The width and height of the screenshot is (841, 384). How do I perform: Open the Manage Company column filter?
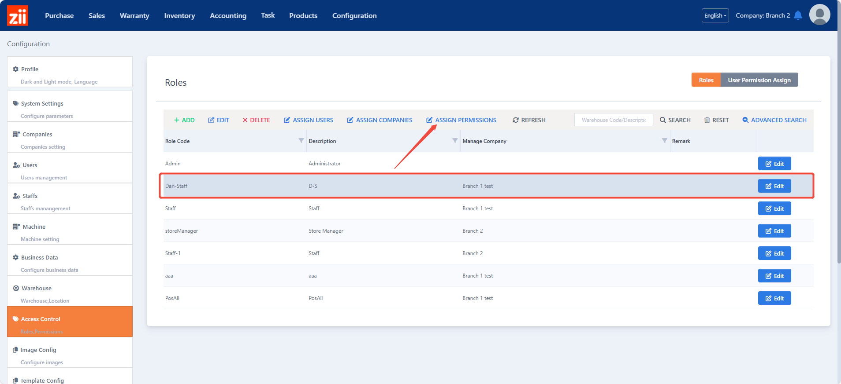pyautogui.click(x=664, y=141)
